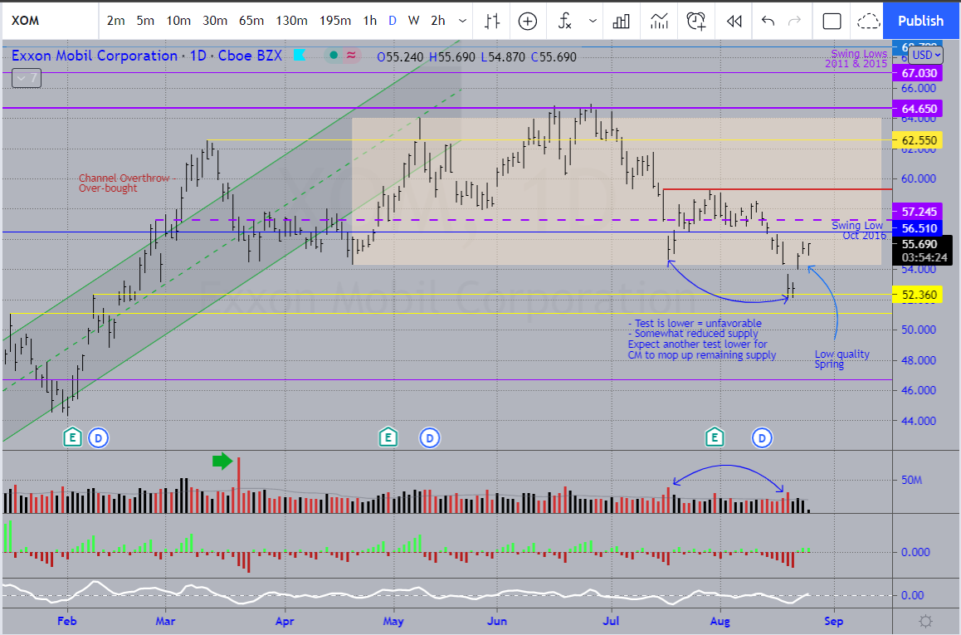Open the indicator templates icon
961x635 pixels.
[661, 21]
